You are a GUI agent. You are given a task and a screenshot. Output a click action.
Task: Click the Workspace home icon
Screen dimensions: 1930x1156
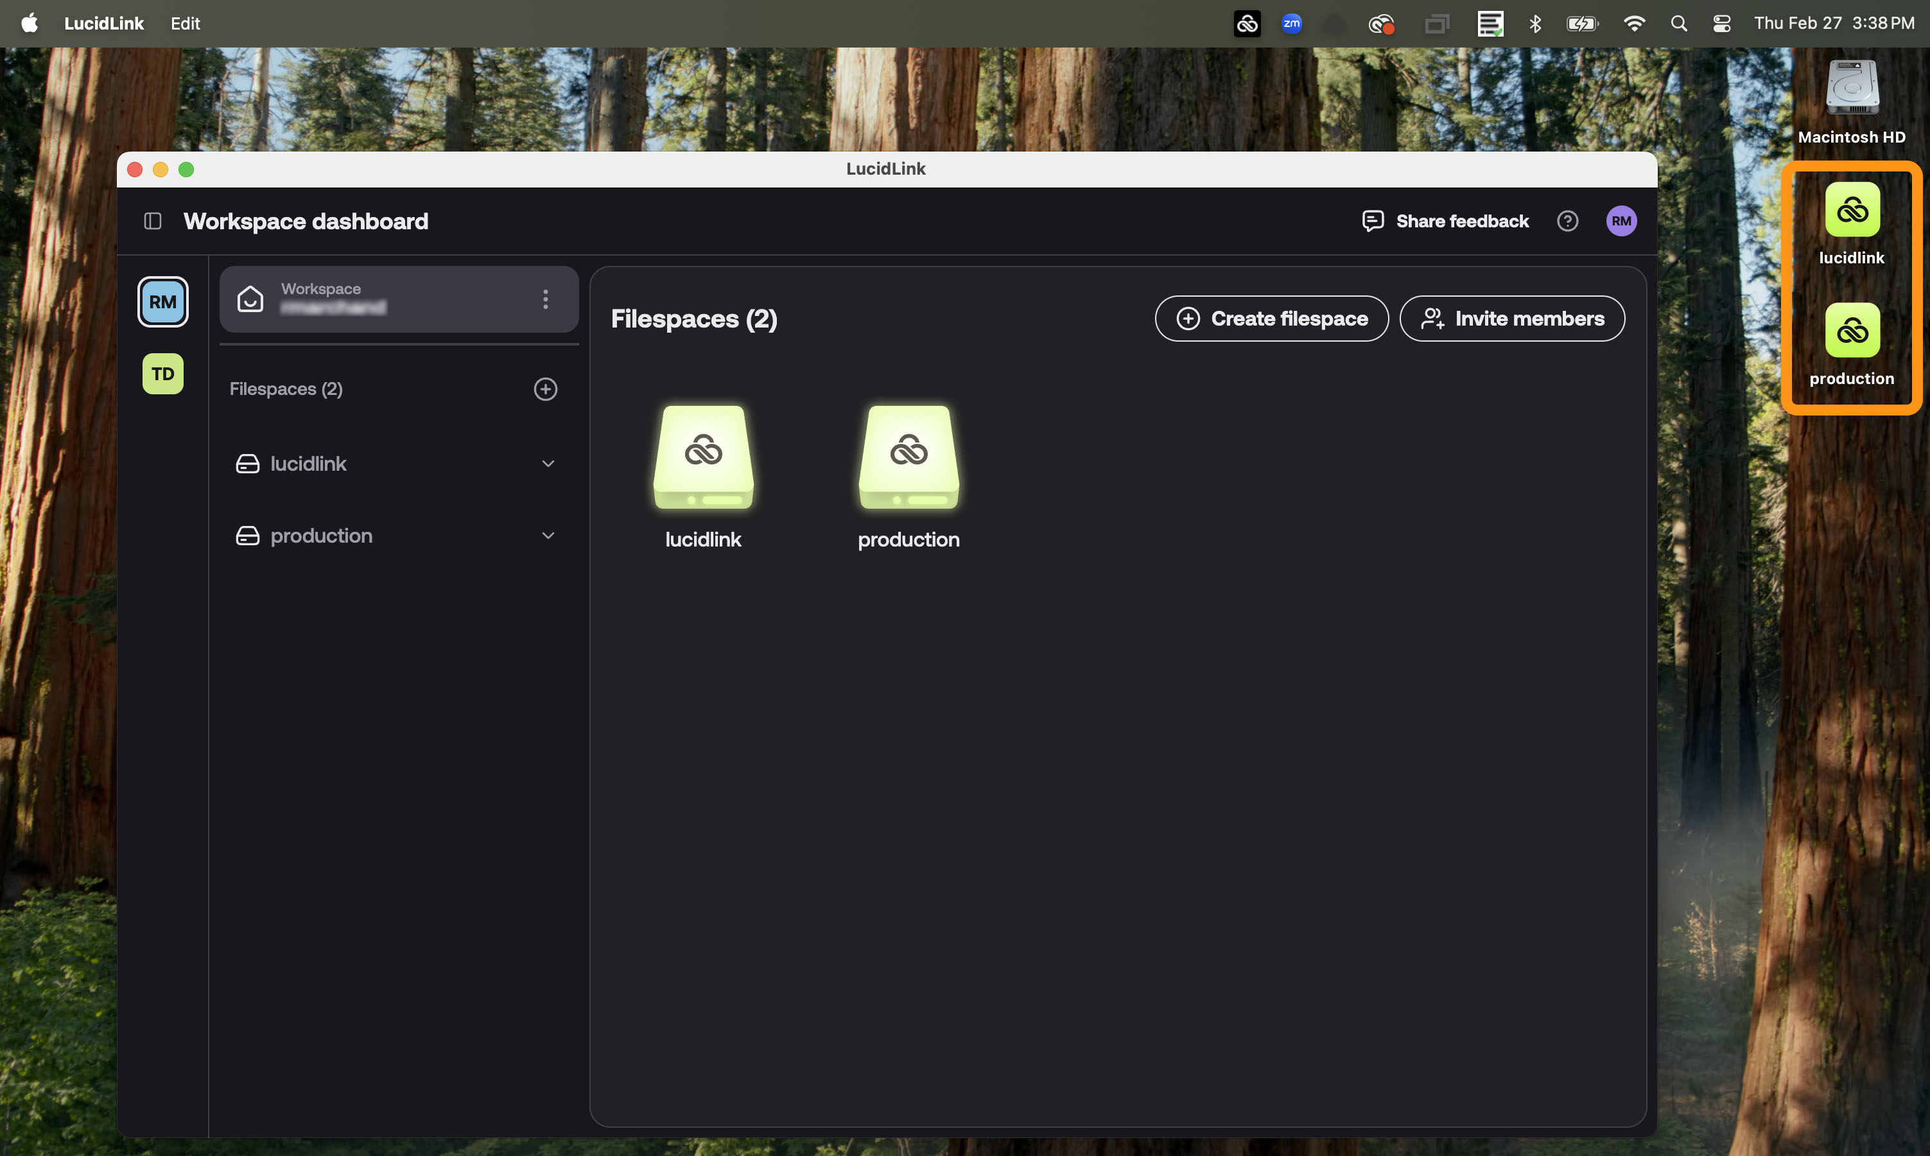(x=250, y=299)
